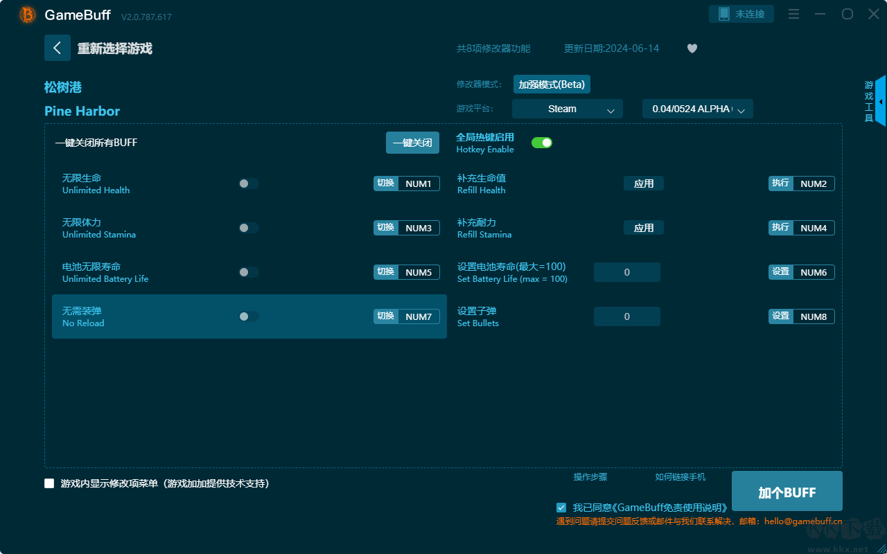The width and height of the screenshot is (887, 554).
Task: Toggle the global Hotkey Enable switch
Action: [x=542, y=143]
